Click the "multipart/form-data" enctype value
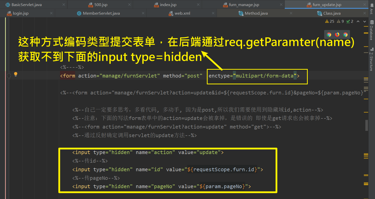The image size is (375, 199). [265, 76]
